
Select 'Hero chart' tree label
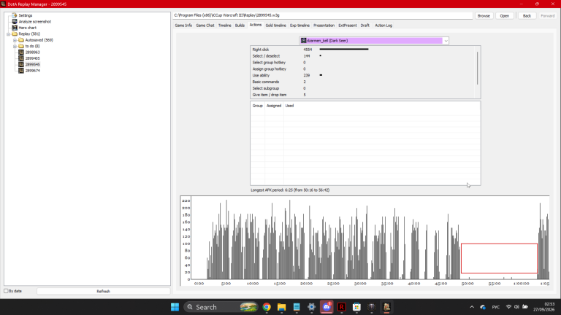pyautogui.click(x=28, y=28)
